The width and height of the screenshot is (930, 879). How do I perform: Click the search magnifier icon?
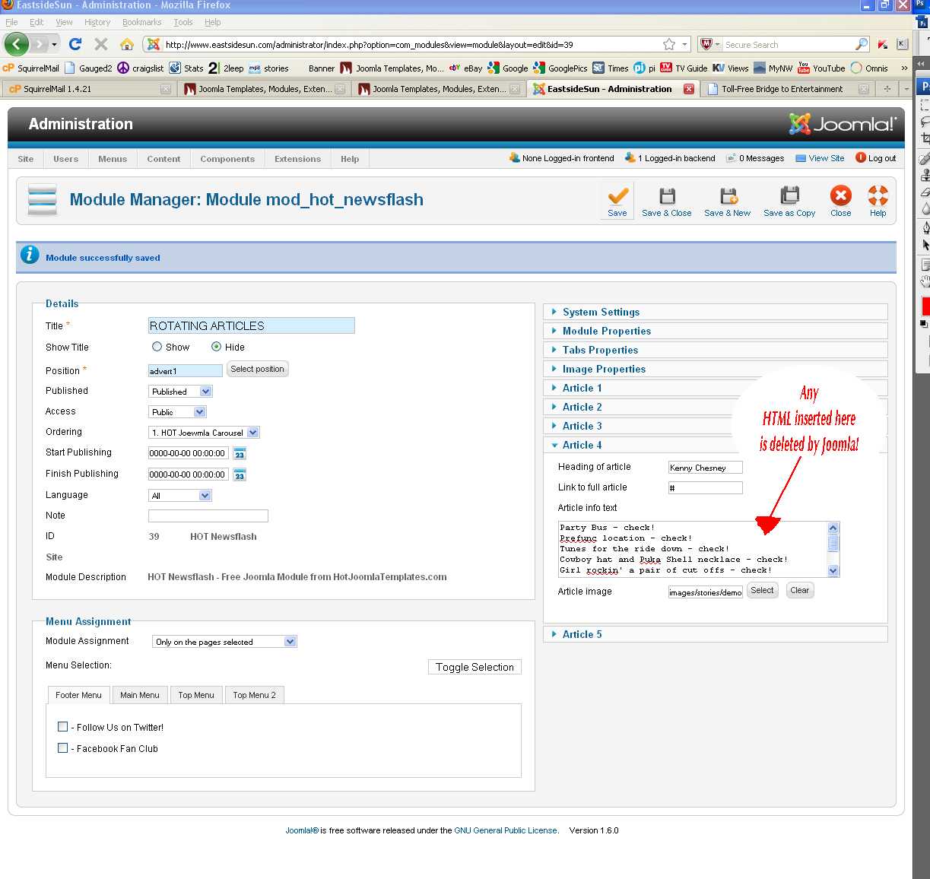[x=861, y=44]
